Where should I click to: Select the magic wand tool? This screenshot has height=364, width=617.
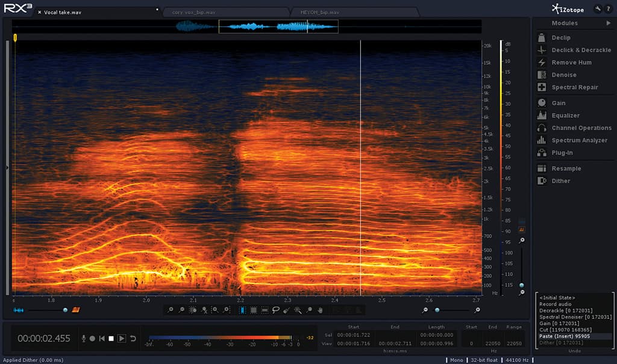point(298,310)
